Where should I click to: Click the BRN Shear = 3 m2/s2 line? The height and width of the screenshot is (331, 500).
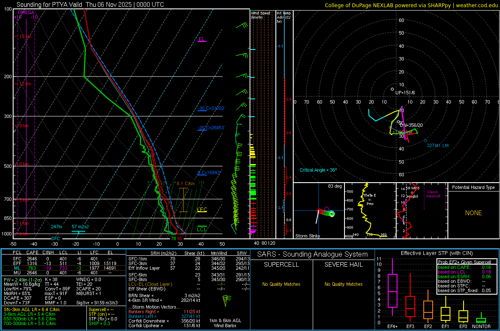(164, 295)
